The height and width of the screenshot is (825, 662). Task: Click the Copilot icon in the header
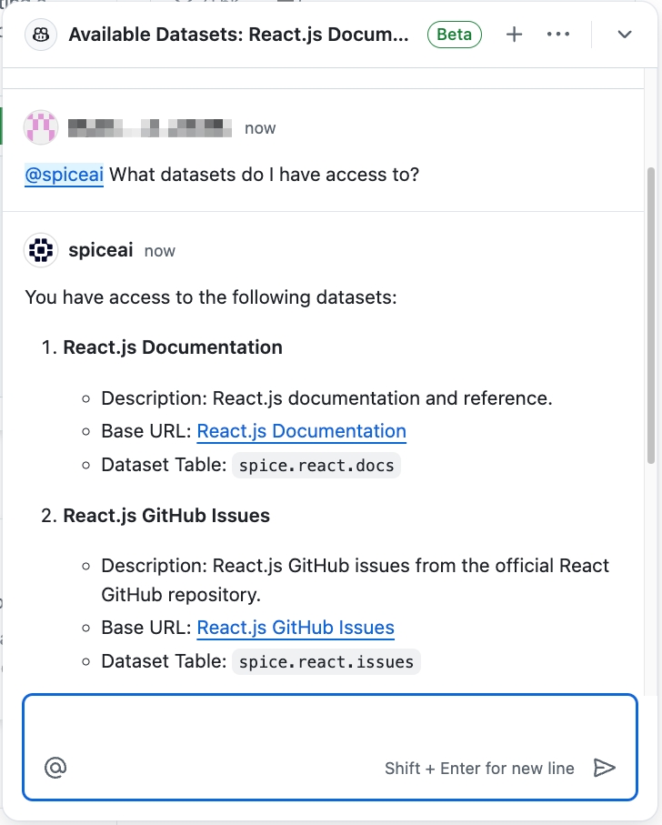pyautogui.click(x=41, y=35)
